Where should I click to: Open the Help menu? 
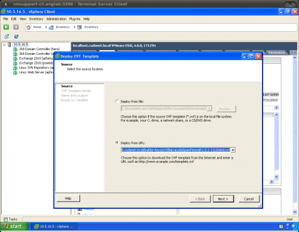point(86,19)
